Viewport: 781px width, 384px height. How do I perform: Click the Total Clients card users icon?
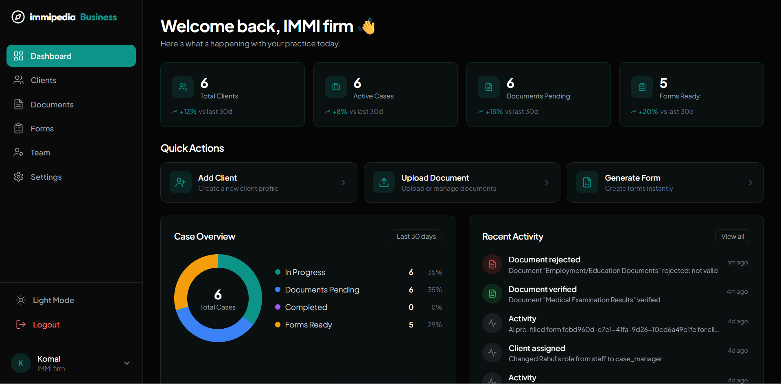point(183,87)
